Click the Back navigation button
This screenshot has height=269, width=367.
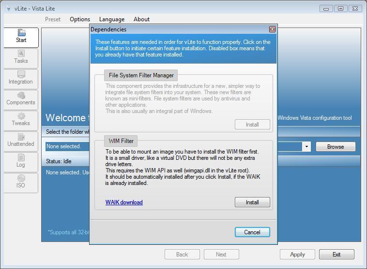point(182,255)
